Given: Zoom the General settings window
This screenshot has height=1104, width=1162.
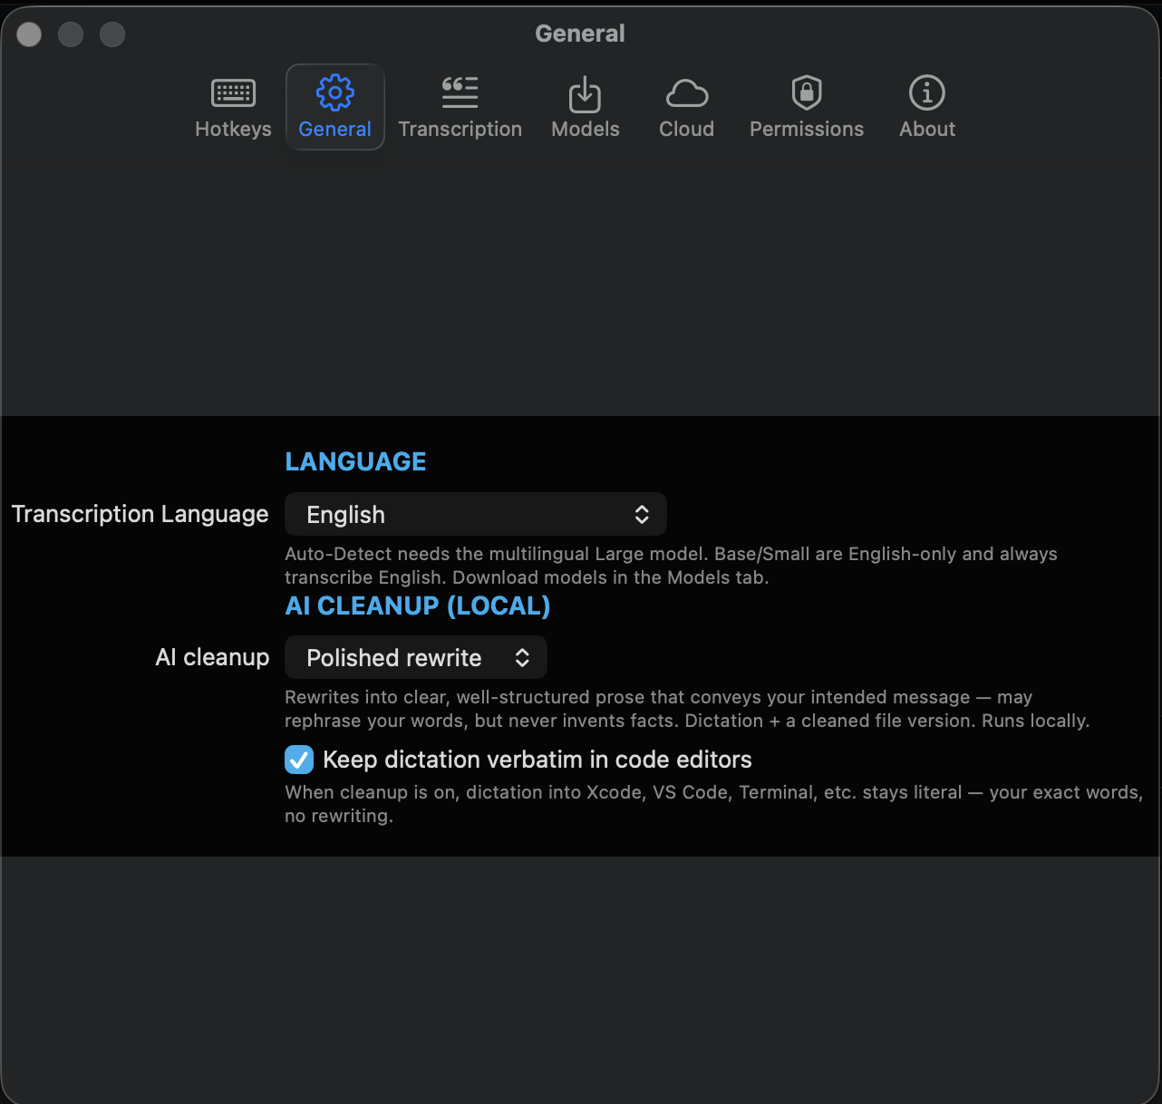Looking at the screenshot, I should [x=112, y=34].
